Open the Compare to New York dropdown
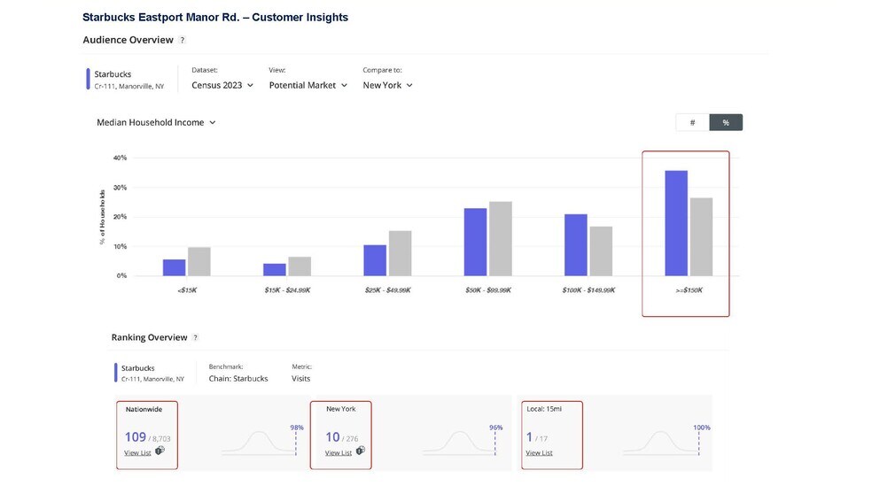 [387, 85]
